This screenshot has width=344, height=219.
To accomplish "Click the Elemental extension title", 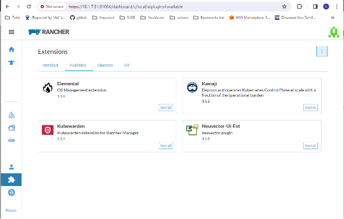I will (x=68, y=84).
